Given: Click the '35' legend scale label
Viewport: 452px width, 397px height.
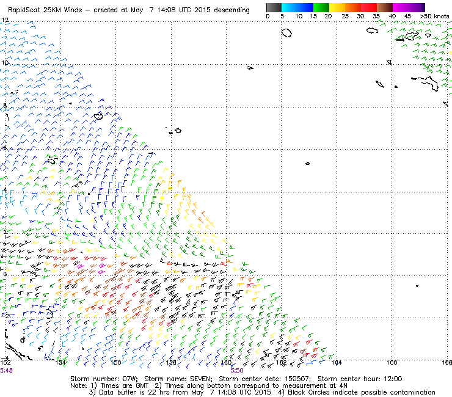Looking at the screenshot, I should (x=376, y=16).
